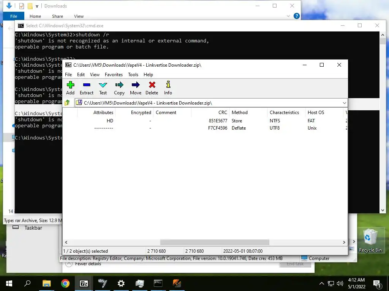389x291 pixels.
Task: Click the File tab in Downloads Explorer
Action: [14, 16]
